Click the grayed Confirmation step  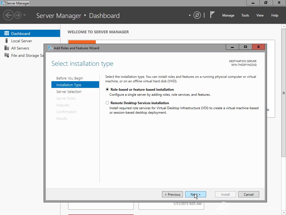[66, 112]
